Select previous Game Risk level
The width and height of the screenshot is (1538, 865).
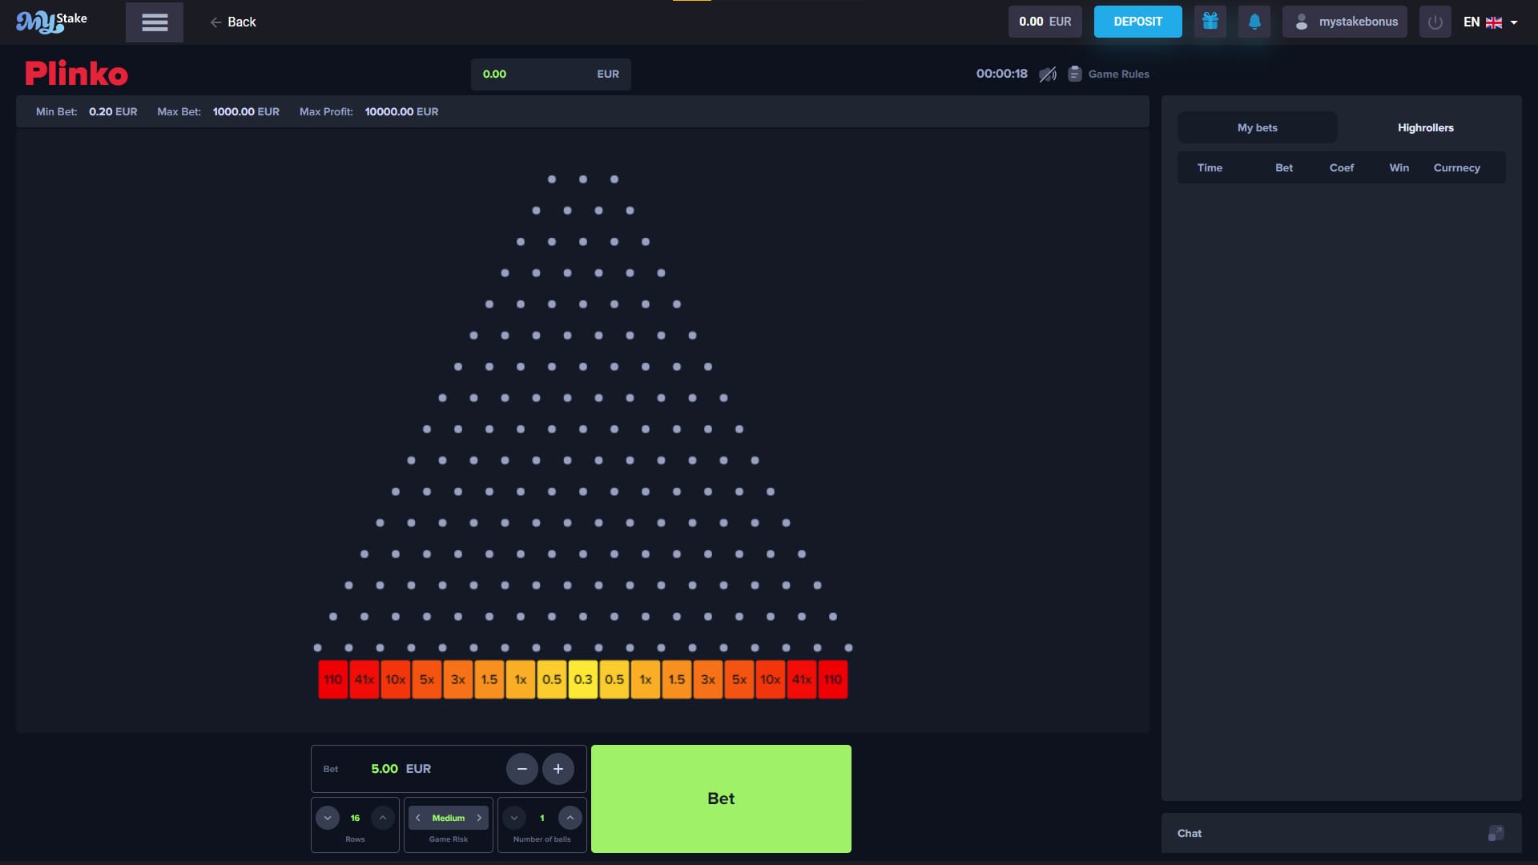[x=418, y=818]
